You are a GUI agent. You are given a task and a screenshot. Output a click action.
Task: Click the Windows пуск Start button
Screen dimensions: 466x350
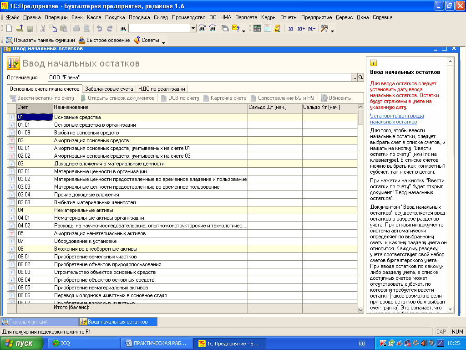pyautogui.click(x=21, y=344)
